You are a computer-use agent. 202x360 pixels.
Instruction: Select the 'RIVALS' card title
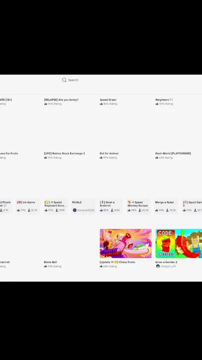[x=77, y=202]
